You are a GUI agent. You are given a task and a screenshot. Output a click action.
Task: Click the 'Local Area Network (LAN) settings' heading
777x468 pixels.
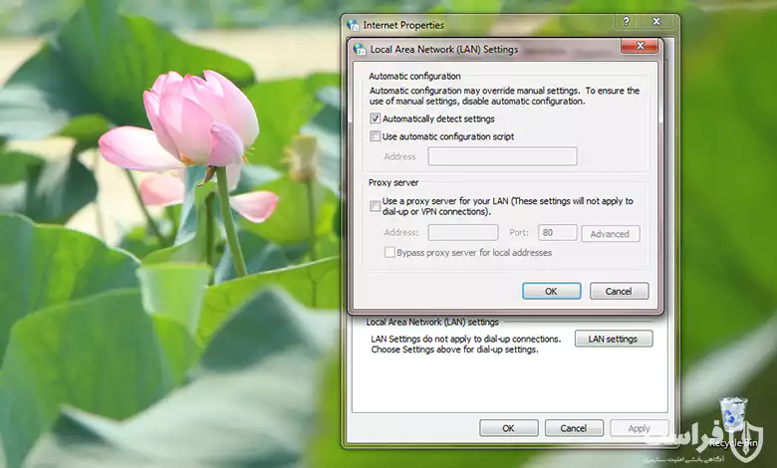432,322
